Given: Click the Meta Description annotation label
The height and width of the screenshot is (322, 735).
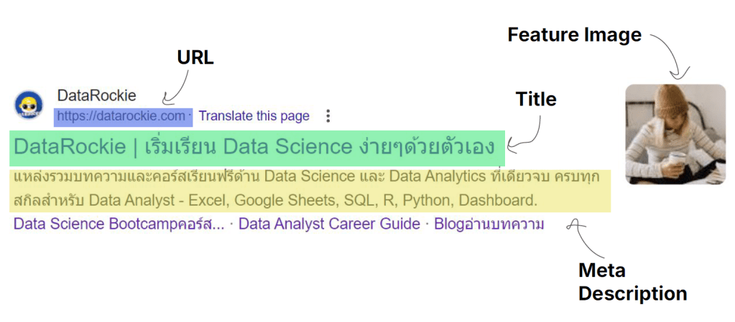Looking at the screenshot, I should tap(632, 282).
